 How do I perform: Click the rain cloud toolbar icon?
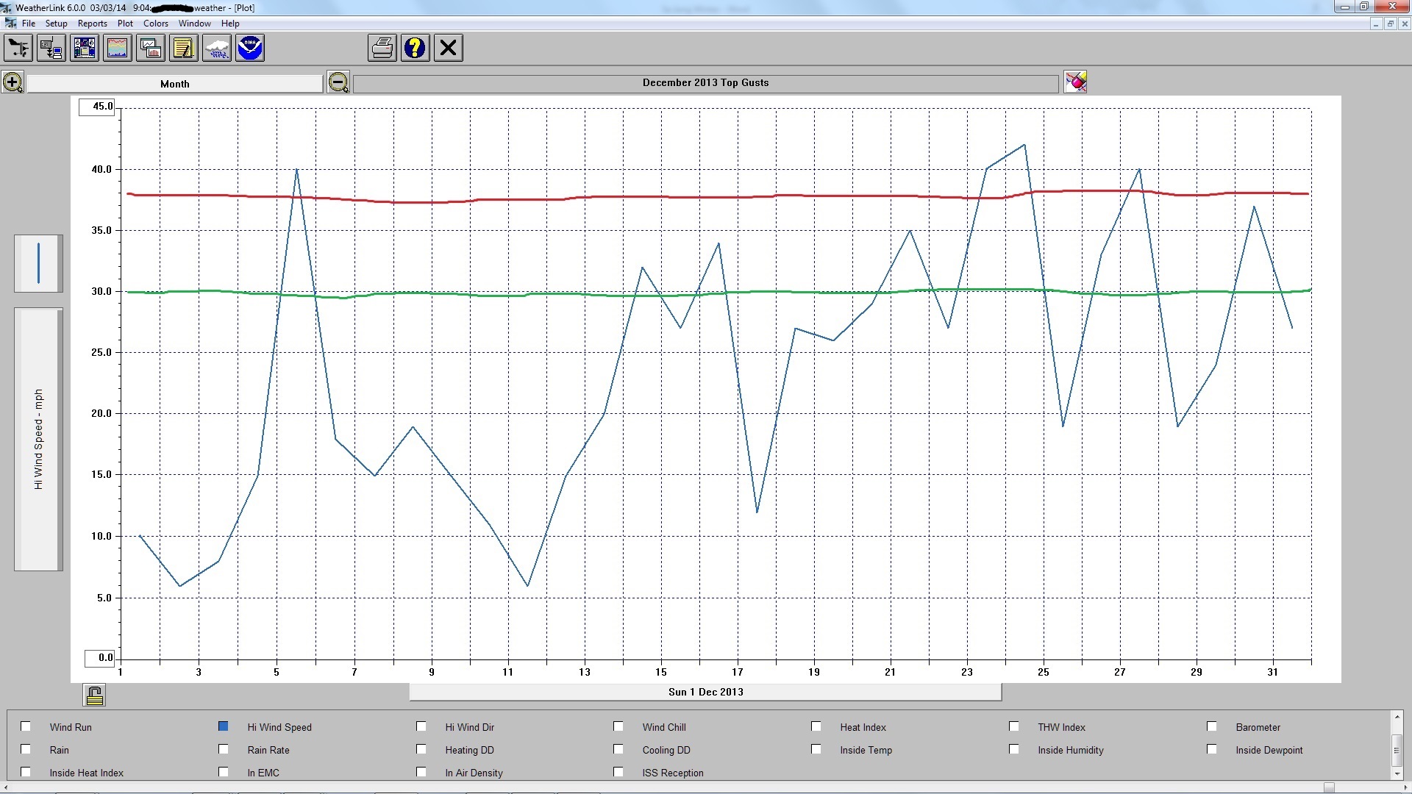coord(217,49)
